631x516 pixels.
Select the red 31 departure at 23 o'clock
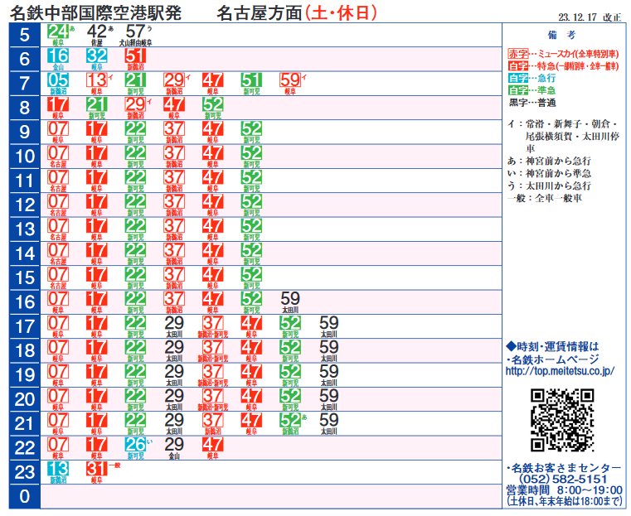[x=97, y=470]
